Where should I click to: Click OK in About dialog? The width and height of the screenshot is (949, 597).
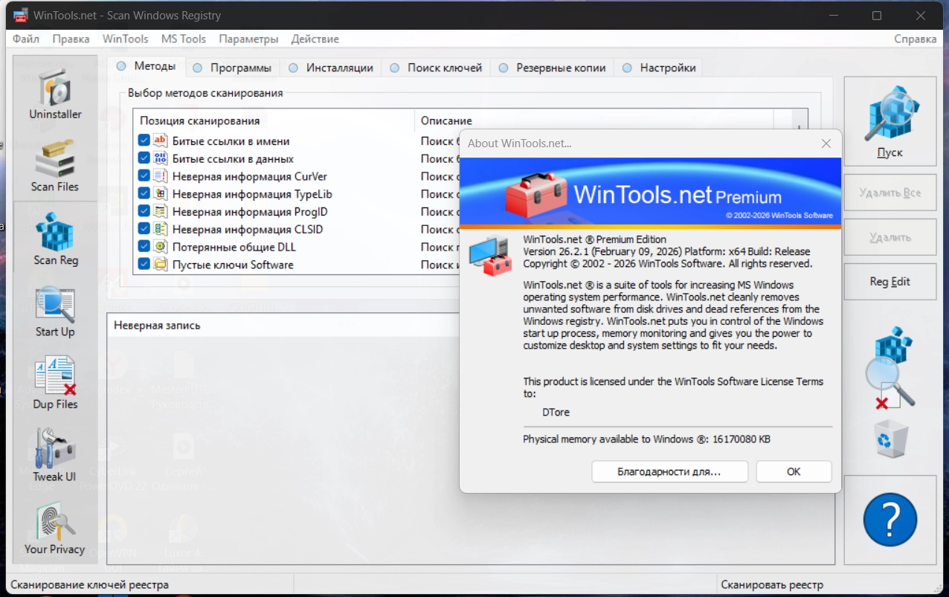pos(794,471)
